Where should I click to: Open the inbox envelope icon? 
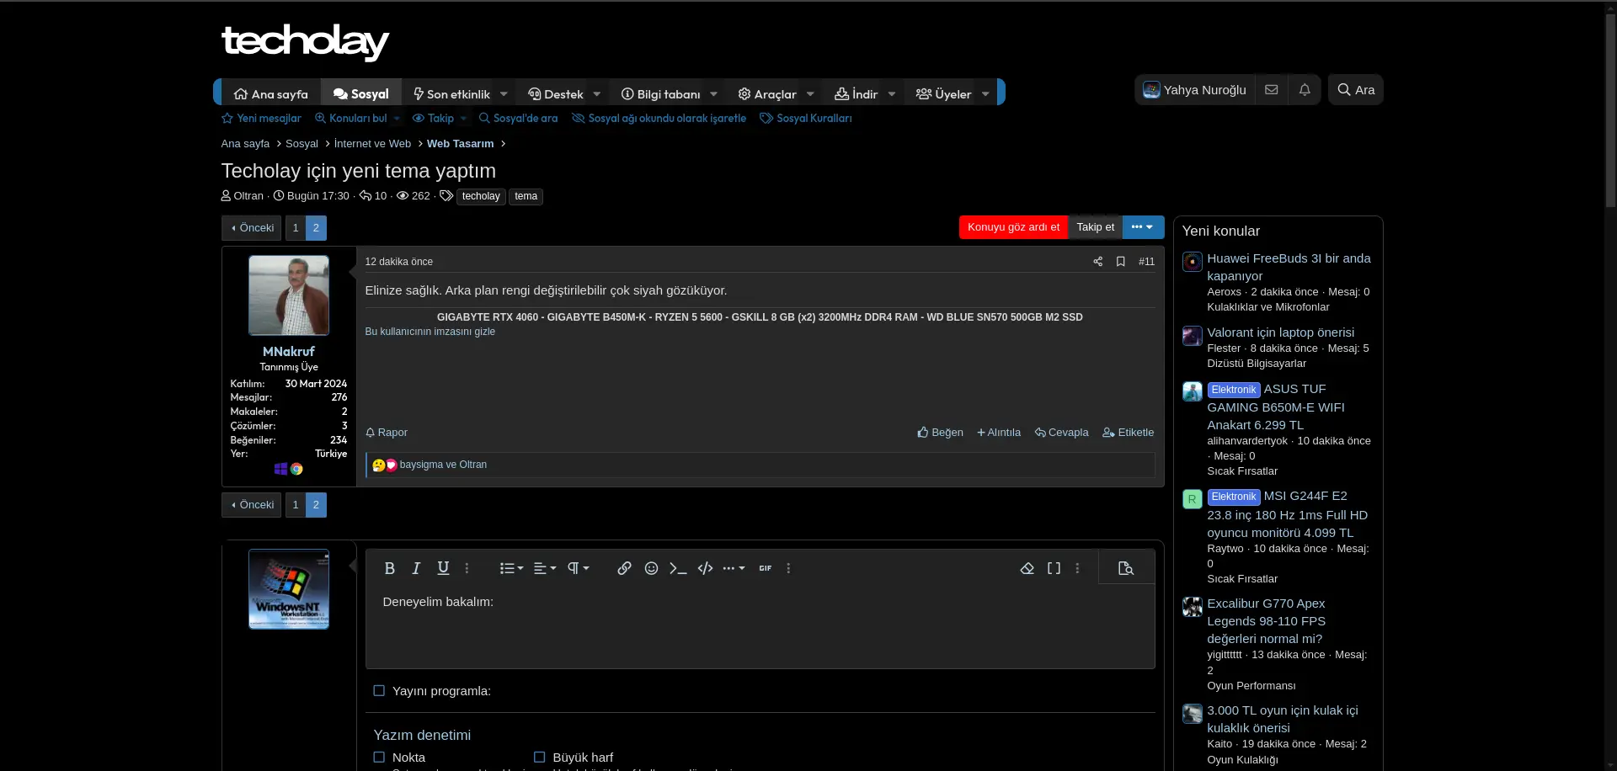pyautogui.click(x=1272, y=89)
